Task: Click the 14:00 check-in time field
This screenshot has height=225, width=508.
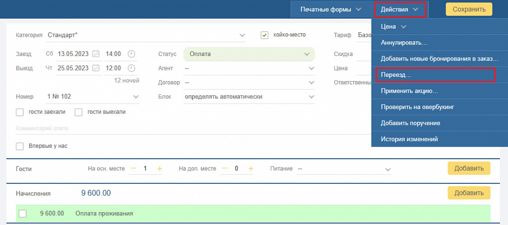Action: (x=114, y=54)
